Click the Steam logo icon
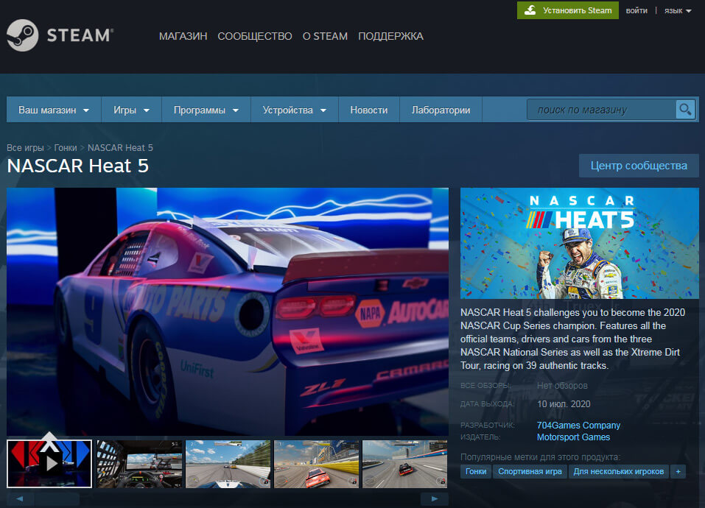This screenshot has height=508, width=705. pyautogui.click(x=23, y=35)
